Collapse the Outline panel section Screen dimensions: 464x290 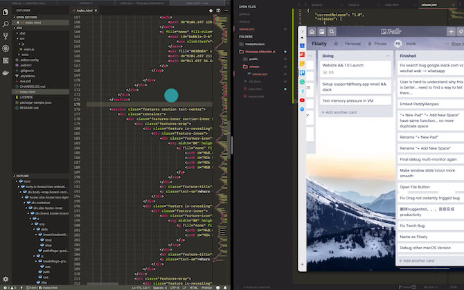tap(21, 176)
